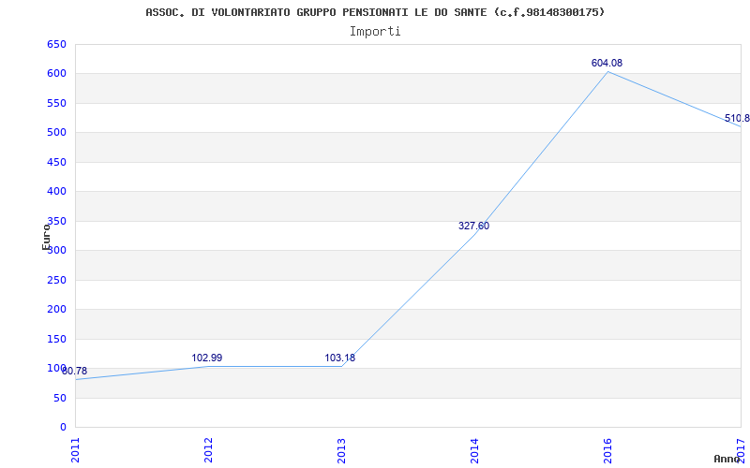Viewport: 750px width, 468px height.
Task: Click the 2016 x-axis year label
Action: tap(607, 450)
